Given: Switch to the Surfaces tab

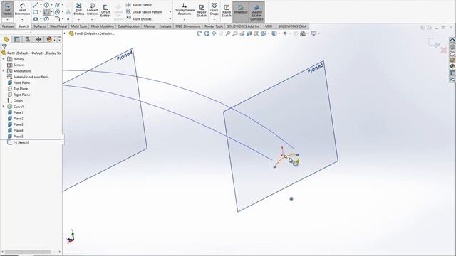Looking at the screenshot, I should click(x=39, y=26).
